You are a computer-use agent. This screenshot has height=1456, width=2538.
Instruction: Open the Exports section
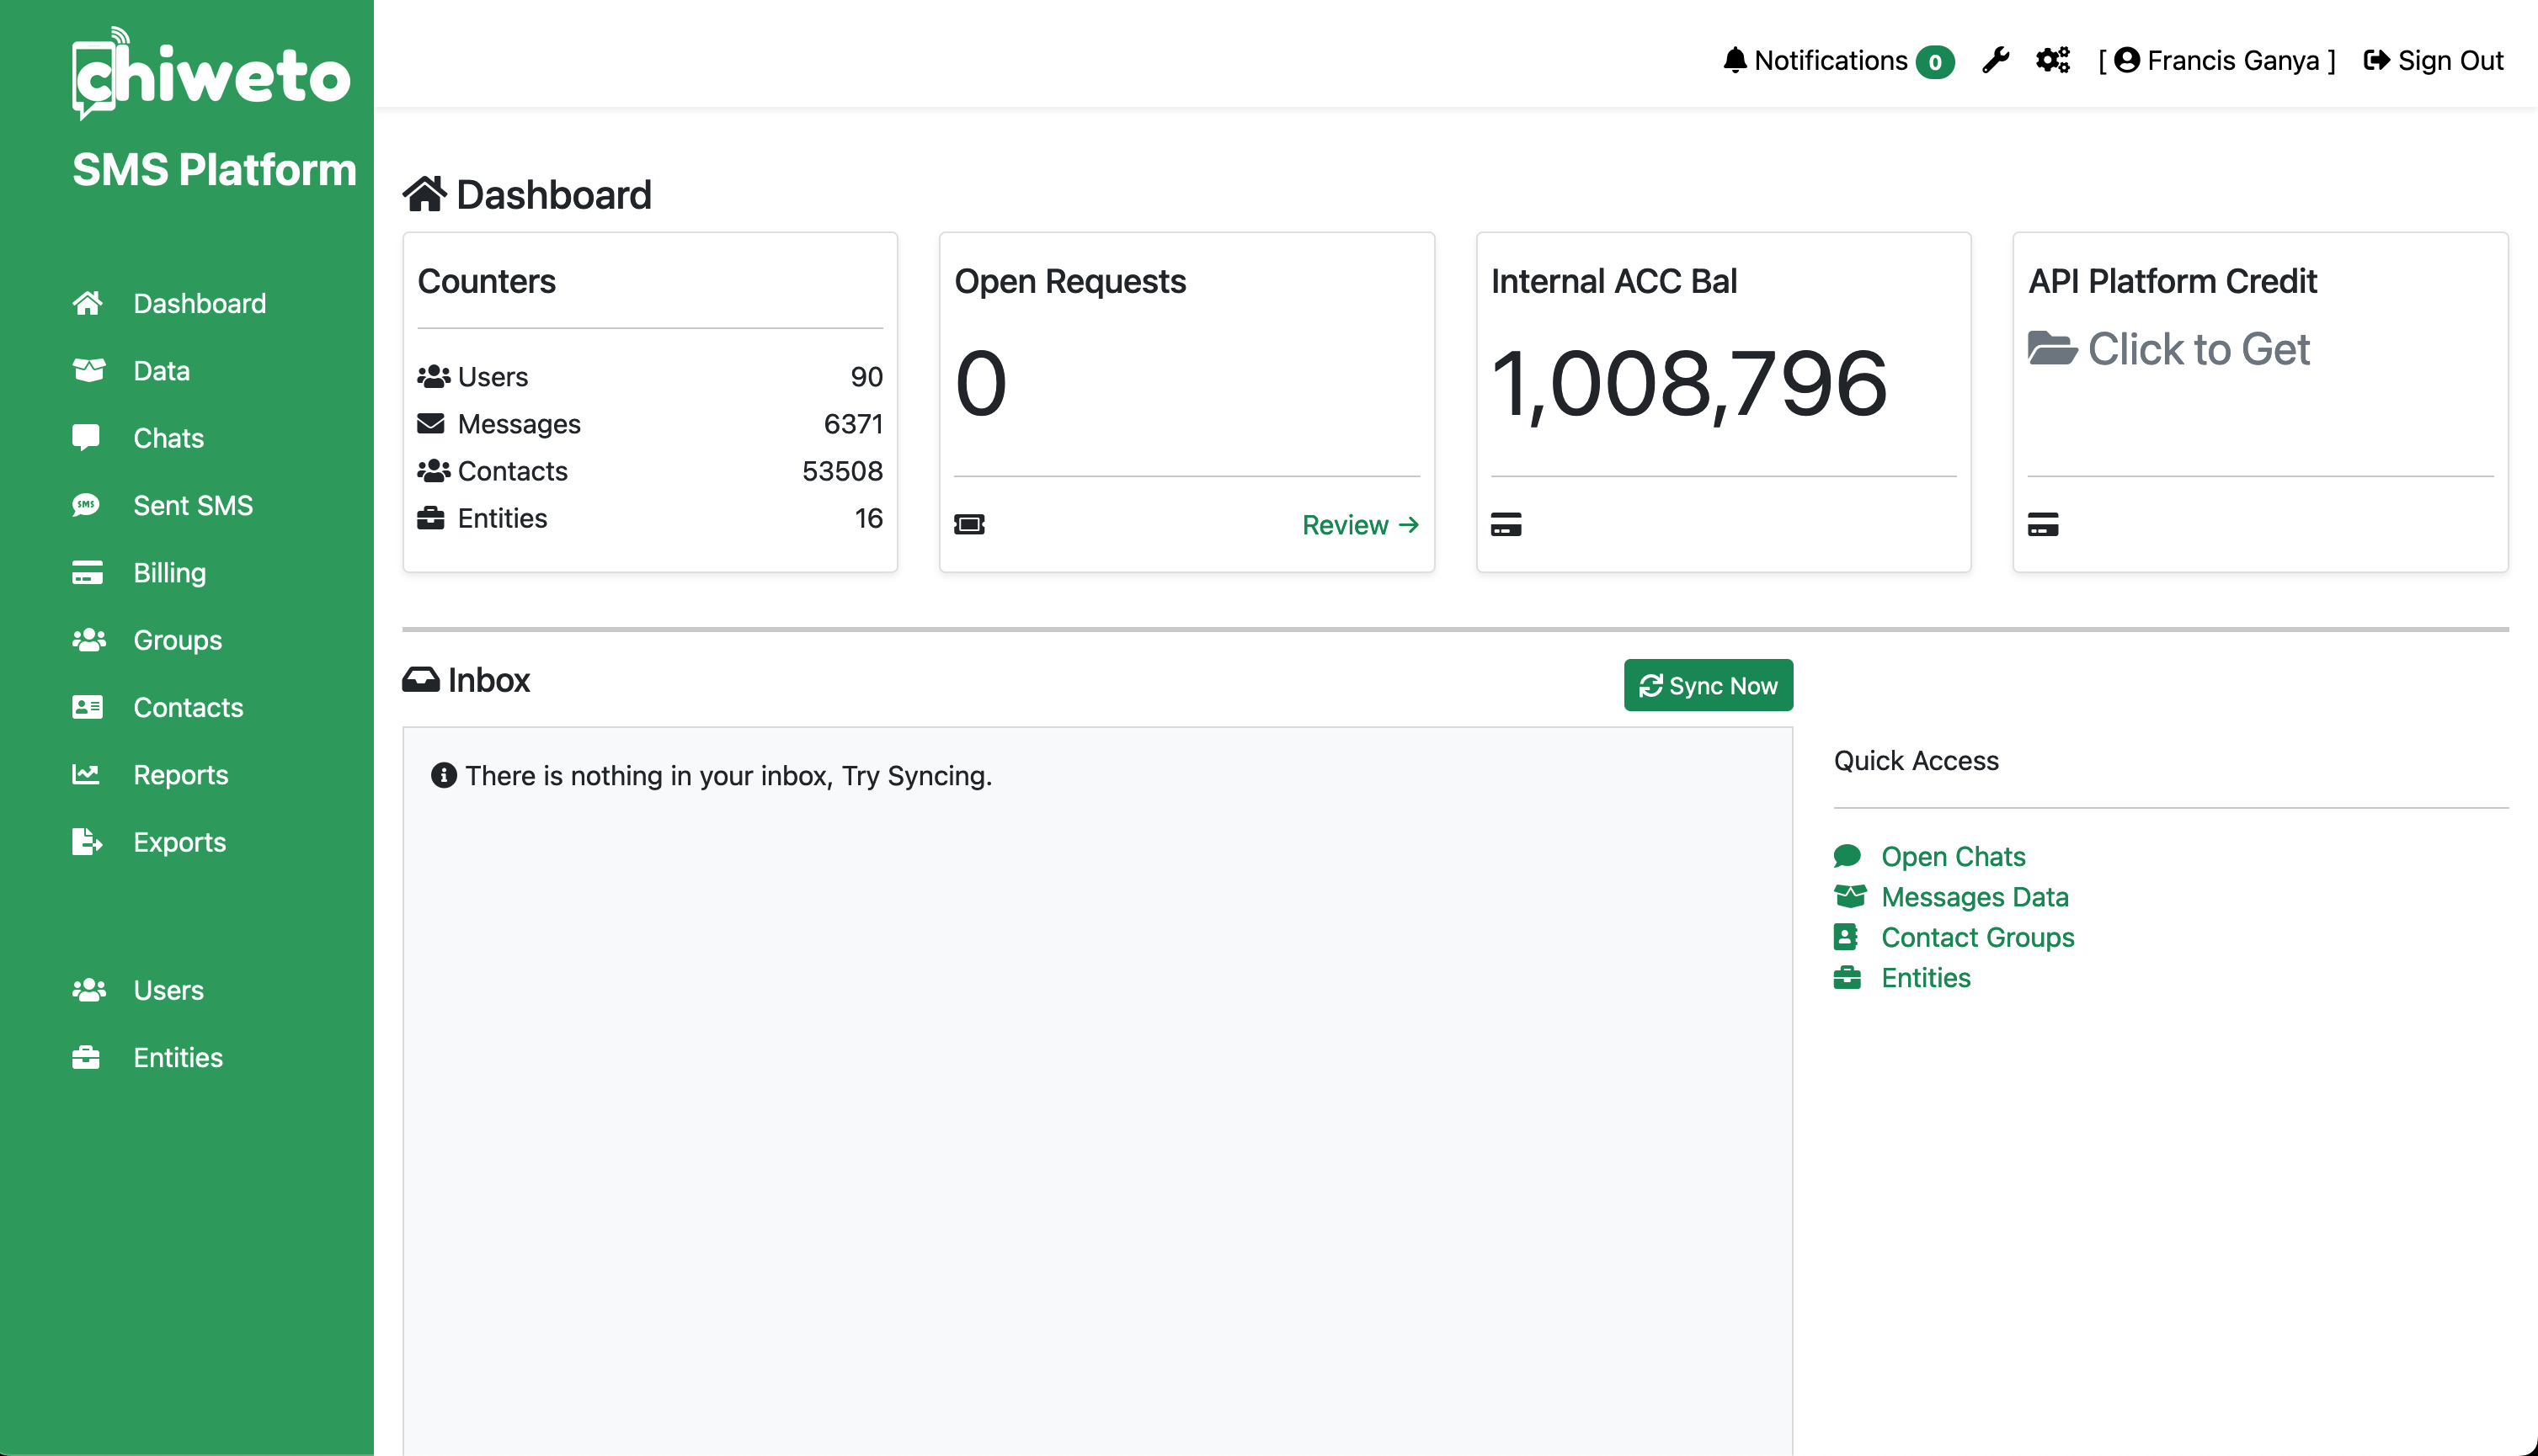(x=180, y=842)
